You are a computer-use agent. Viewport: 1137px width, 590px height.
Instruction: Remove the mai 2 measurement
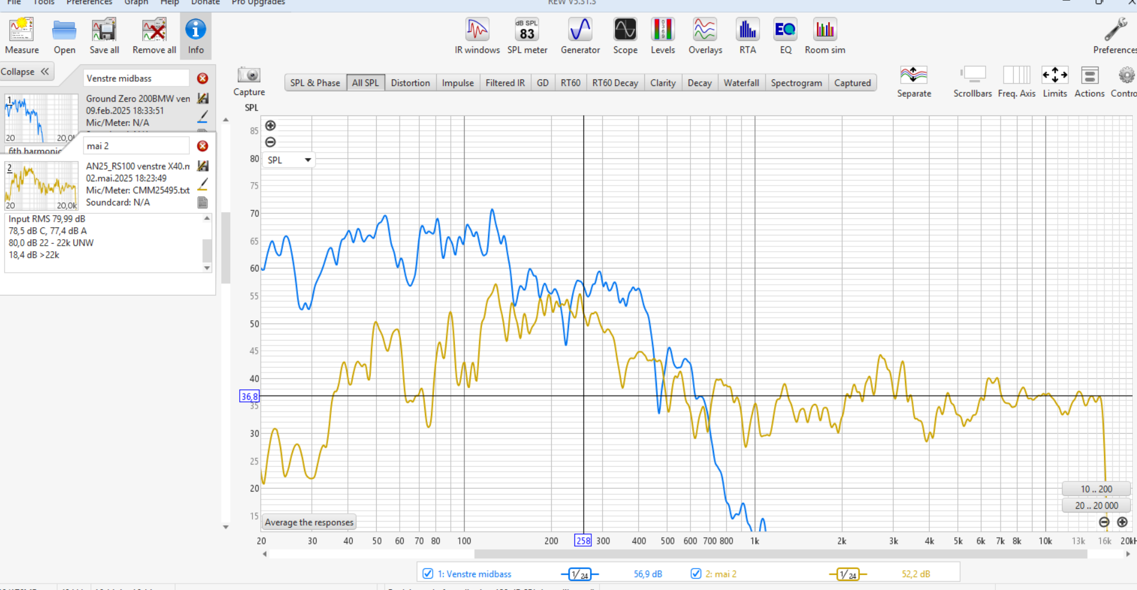click(x=203, y=146)
